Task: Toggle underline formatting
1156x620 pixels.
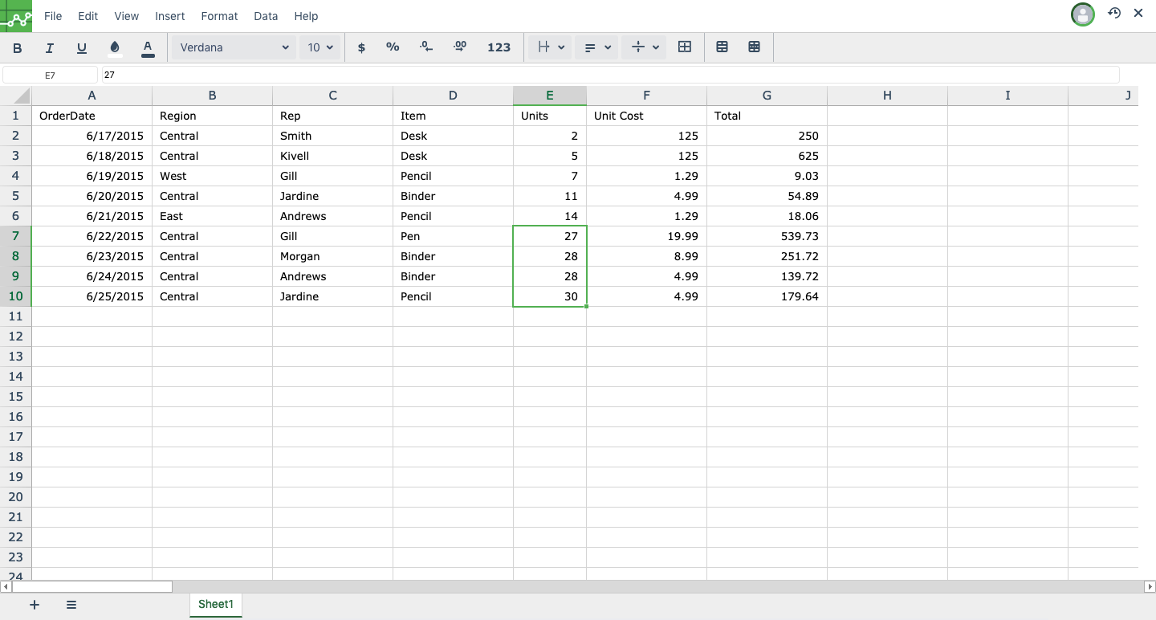Action: (82, 48)
